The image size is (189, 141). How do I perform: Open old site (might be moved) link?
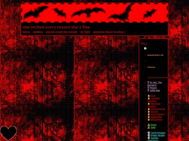pyautogui.click(x=62, y=32)
